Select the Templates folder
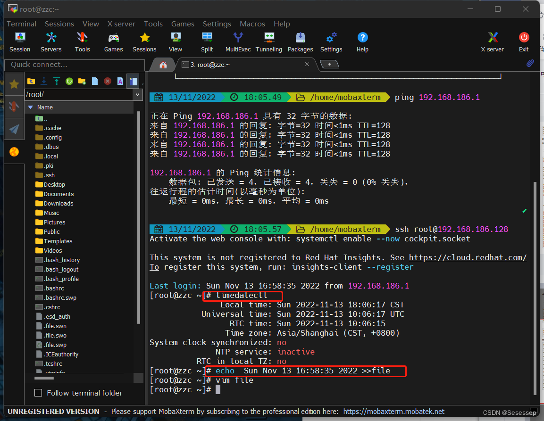This screenshot has height=421, width=544. (54, 241)
